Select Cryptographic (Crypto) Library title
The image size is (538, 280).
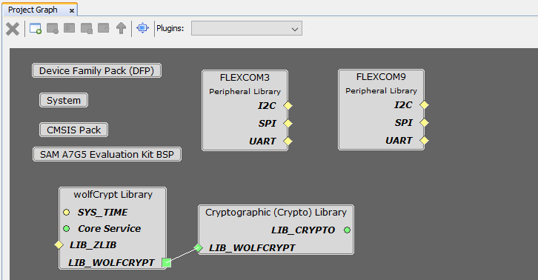click(276, 213)
